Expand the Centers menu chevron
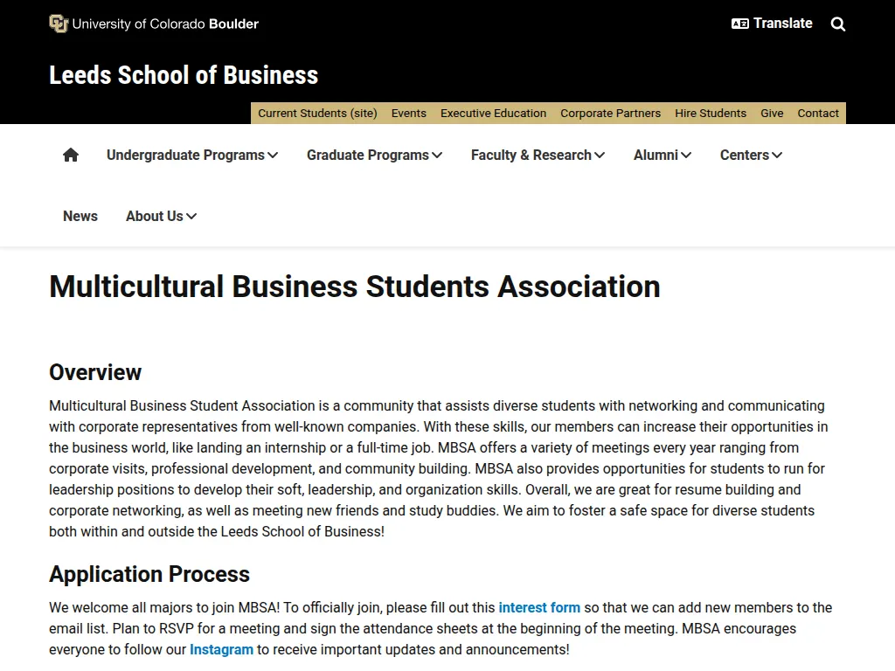The width and height of the screenshot is (895, 671). 777,156
